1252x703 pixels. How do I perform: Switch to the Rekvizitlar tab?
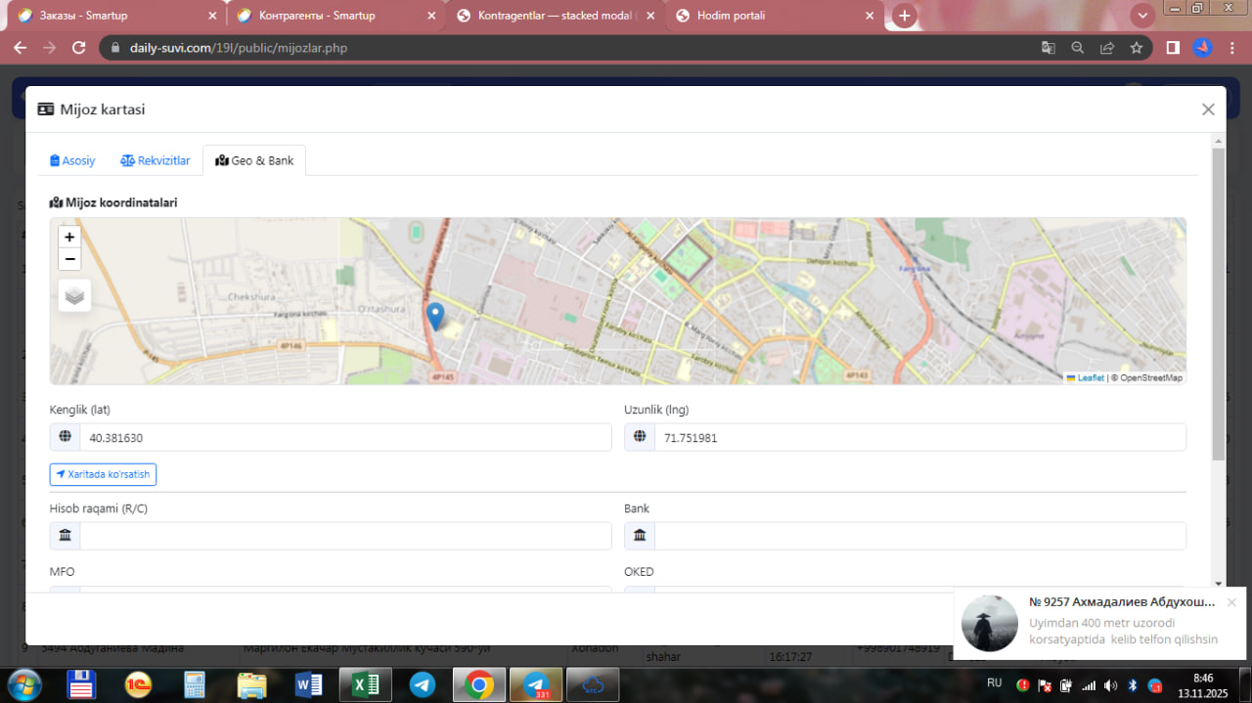[156, 160]
